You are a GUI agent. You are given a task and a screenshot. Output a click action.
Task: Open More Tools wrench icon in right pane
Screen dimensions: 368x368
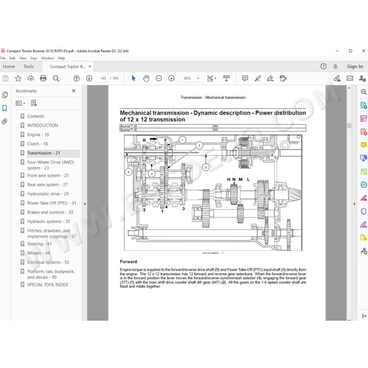tap(364, 251)
